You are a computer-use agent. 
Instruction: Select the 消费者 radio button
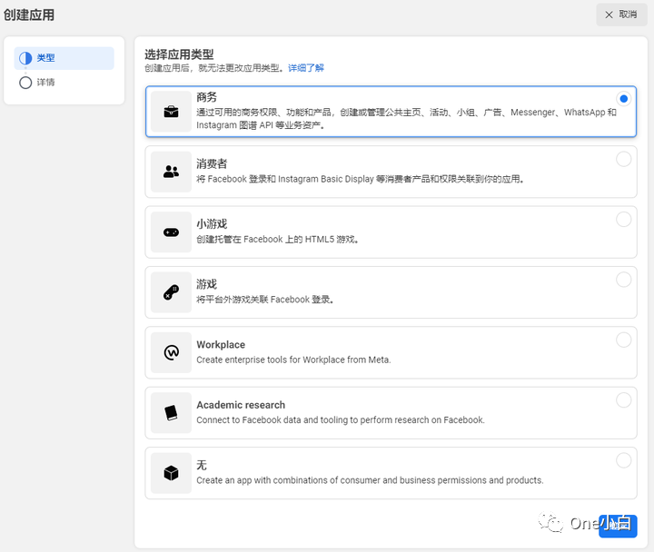coord(623,159)
